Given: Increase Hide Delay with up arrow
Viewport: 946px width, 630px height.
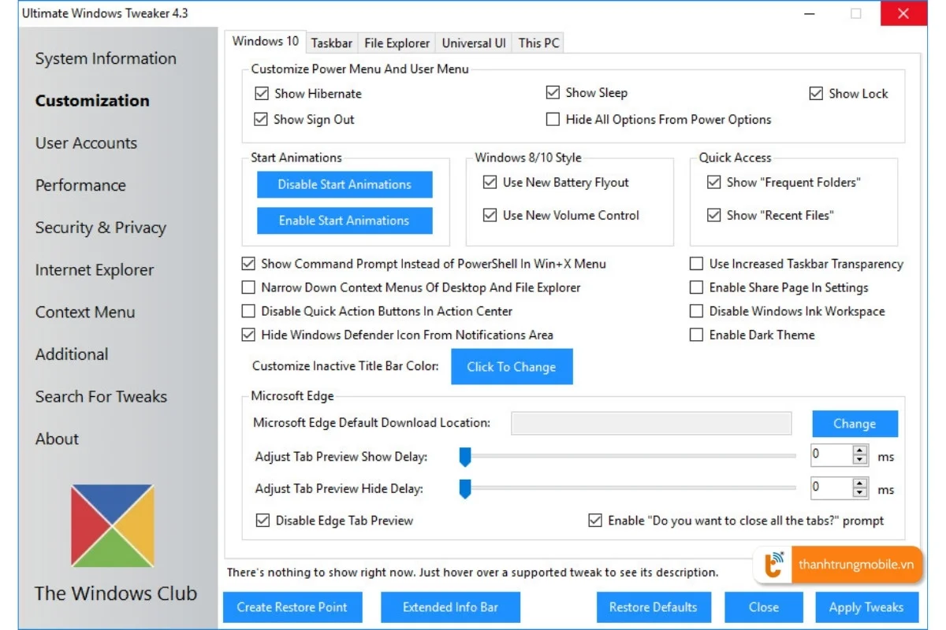Looking at the screenshot, I should click(x=860, y=483).
